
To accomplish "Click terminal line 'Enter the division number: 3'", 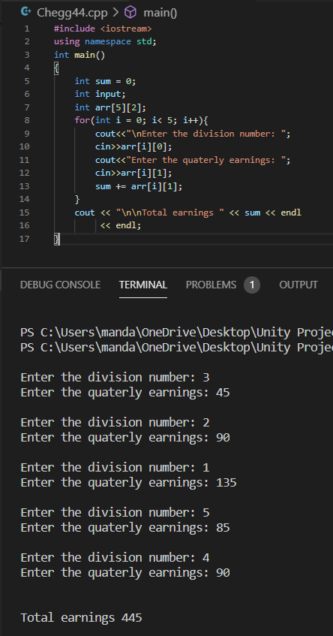I will coord(115,377).
